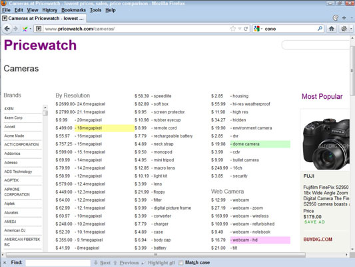Enable the Match case checkbox
This screenshot has width=355, height=267.
(x=180, y=263)
